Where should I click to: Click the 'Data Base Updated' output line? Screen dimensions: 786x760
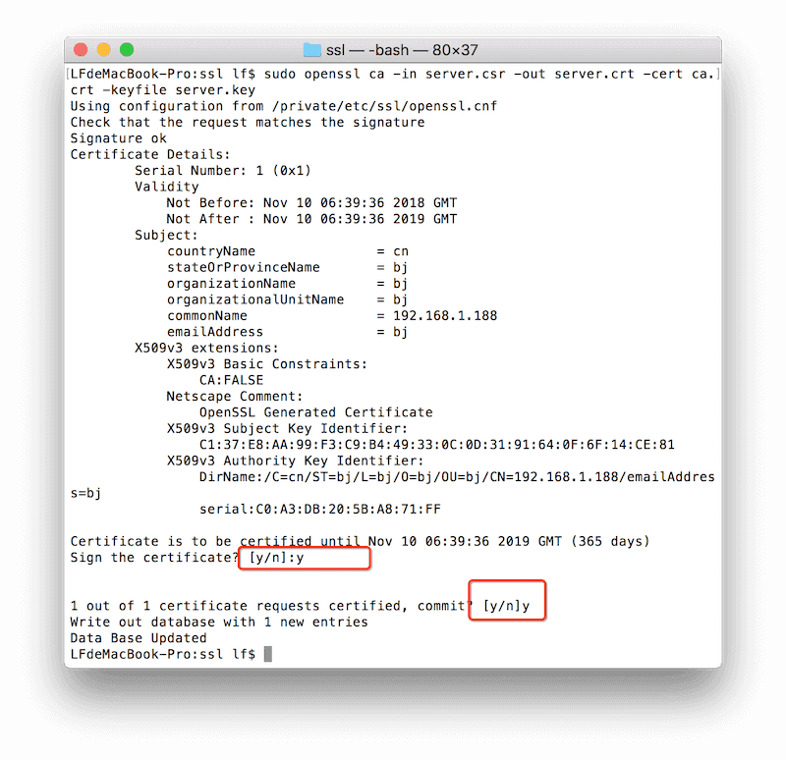[139, 638]
